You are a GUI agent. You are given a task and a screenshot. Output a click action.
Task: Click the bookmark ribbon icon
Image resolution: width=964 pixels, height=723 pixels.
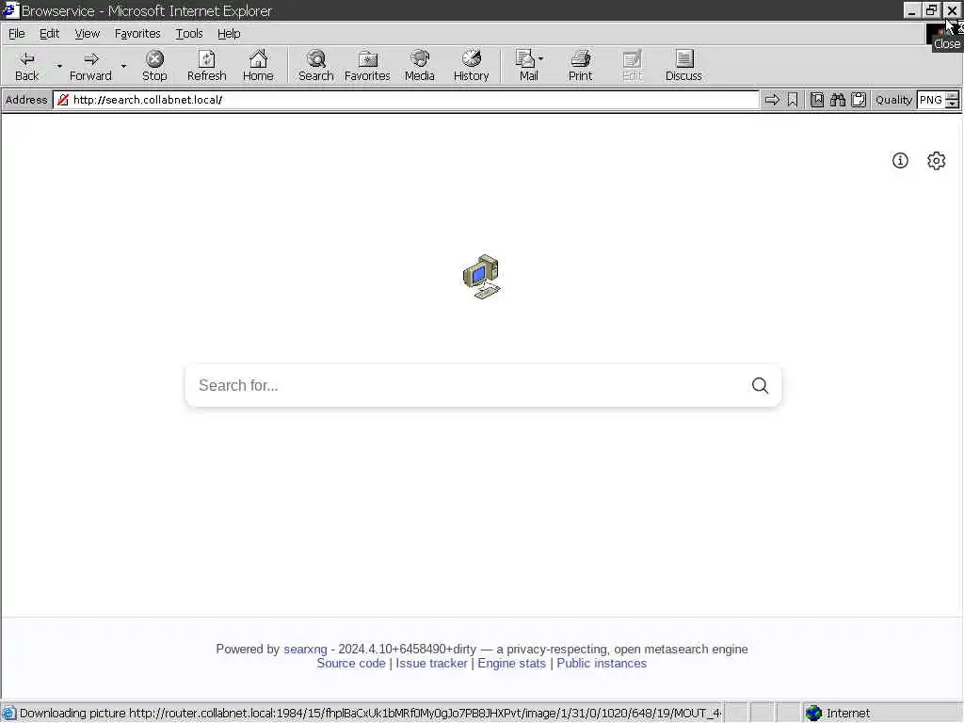[793, 100]
